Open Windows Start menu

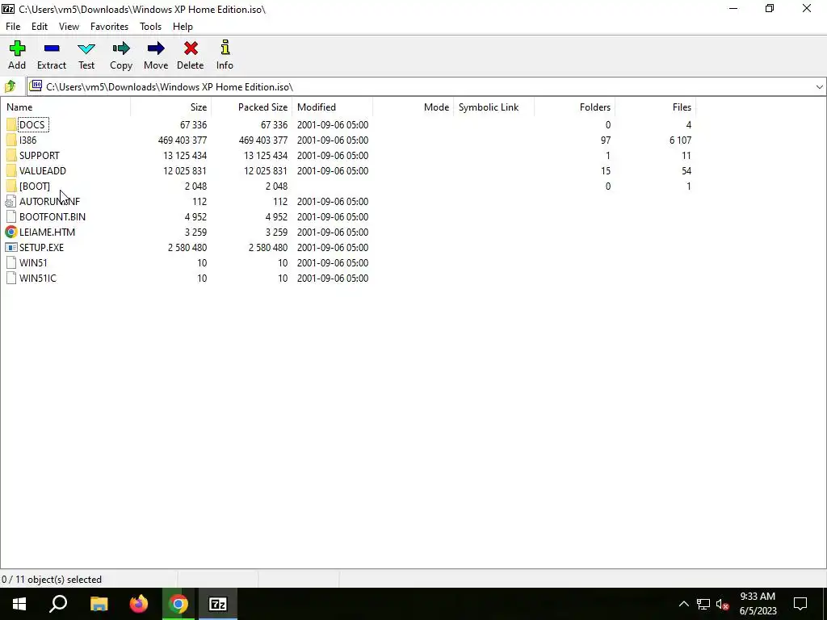[x=19, y=604]
